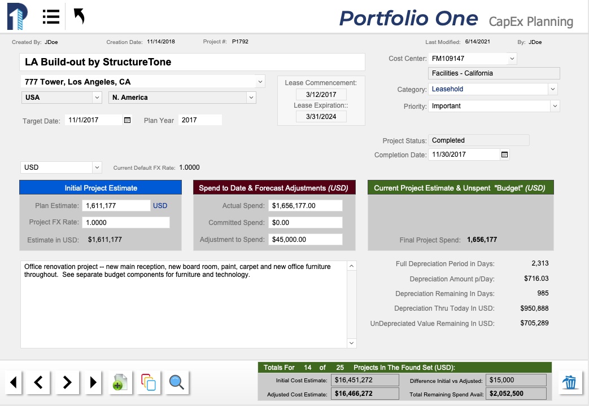The width and height of the screenshot is (589, 406).
Task: Click the Lease Commencement date field
Action: 321,95
